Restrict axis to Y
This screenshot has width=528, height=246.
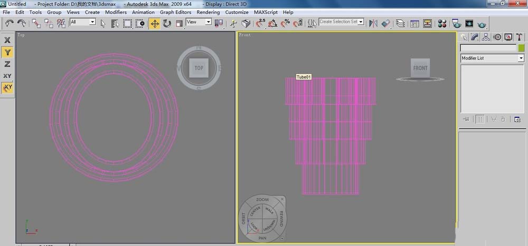click(7, 52)
